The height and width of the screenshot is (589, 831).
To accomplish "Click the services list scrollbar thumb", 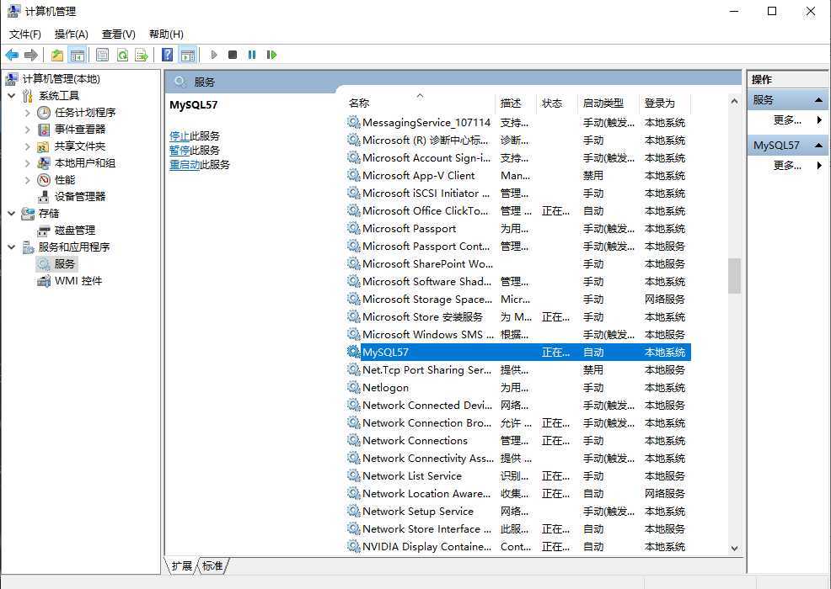I will 734,276.
